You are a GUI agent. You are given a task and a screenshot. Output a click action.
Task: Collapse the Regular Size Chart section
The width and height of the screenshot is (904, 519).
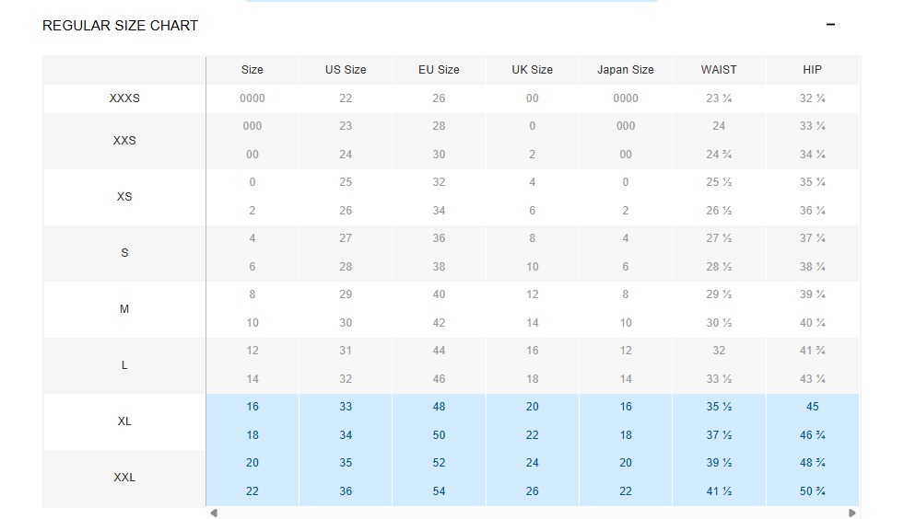pos(830,25)
